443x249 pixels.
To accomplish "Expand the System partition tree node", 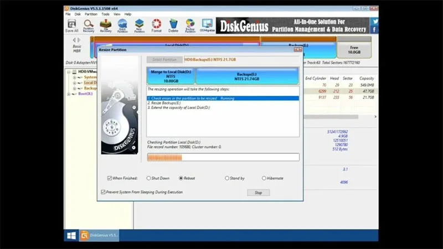I will click(75, 77).
